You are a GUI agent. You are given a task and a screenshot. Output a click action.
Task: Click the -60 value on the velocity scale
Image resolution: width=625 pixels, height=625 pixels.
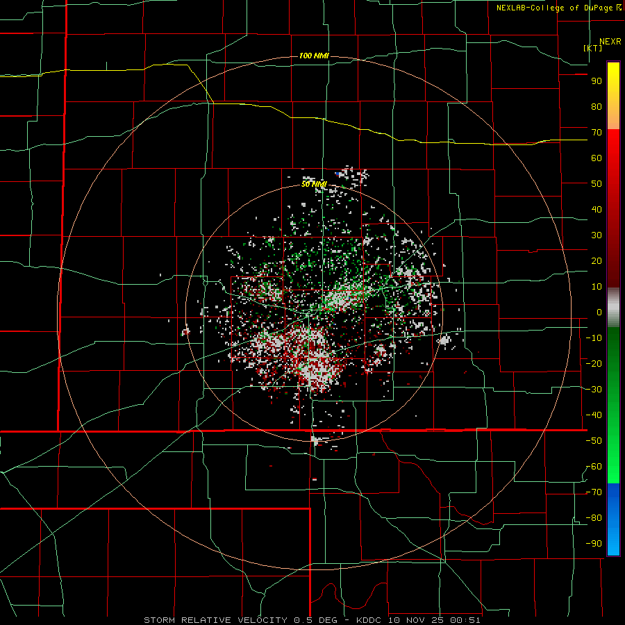pos(594,467)
